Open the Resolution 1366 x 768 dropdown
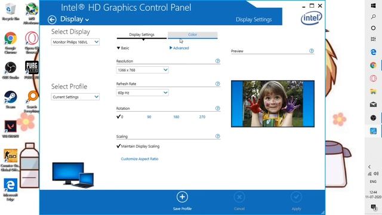The width and height of the screenshot is (382, 215). 142,70
